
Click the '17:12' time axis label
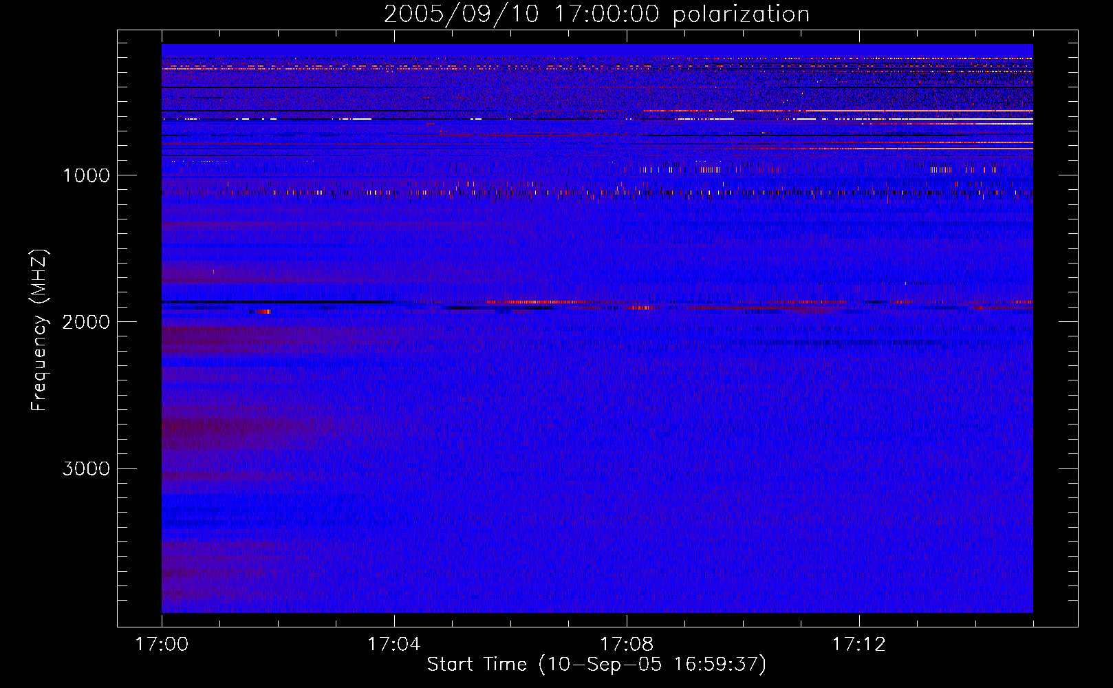tap(858, 645)
